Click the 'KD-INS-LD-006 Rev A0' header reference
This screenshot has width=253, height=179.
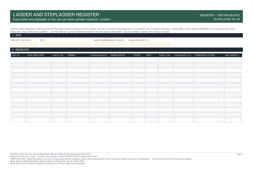point(226,19)
